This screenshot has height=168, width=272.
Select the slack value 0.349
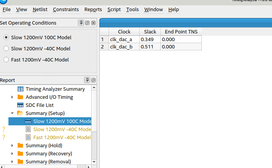pos(150,39)
